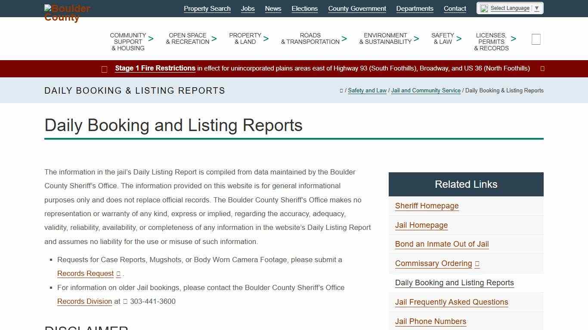Click the Google Translate icon in language selector
The height and width of the screenshot is (330, 588).
pos(484,8)
